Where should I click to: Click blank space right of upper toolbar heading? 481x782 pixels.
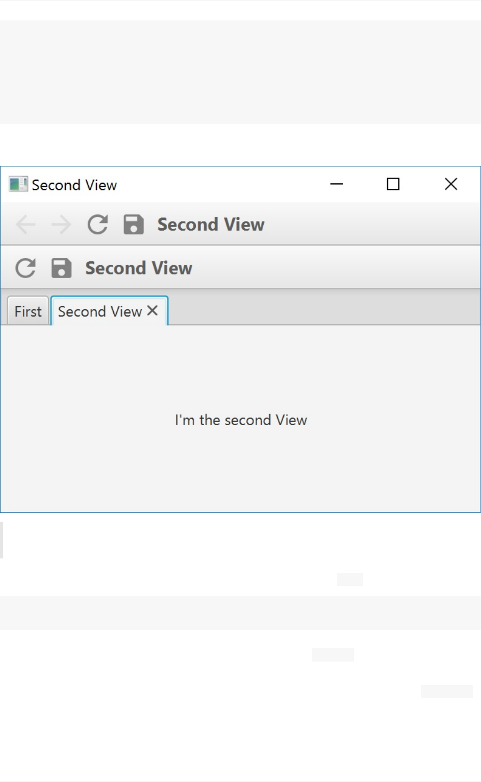click(x=372, y=225)
